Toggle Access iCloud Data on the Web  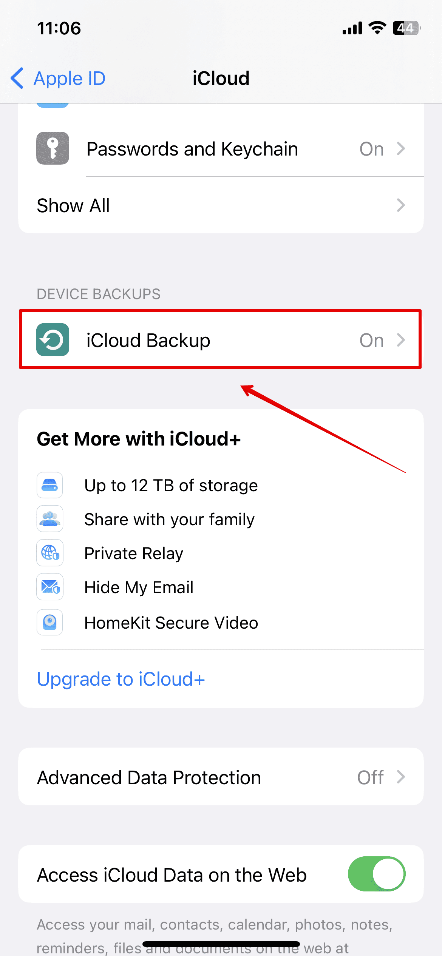coord(376,874)
